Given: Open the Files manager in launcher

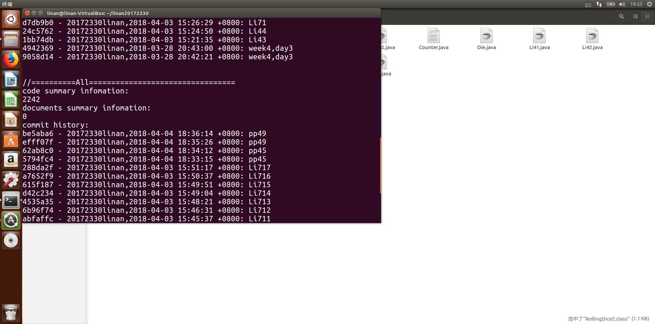Looking at the screenshot, I should [x=11, y=39].
